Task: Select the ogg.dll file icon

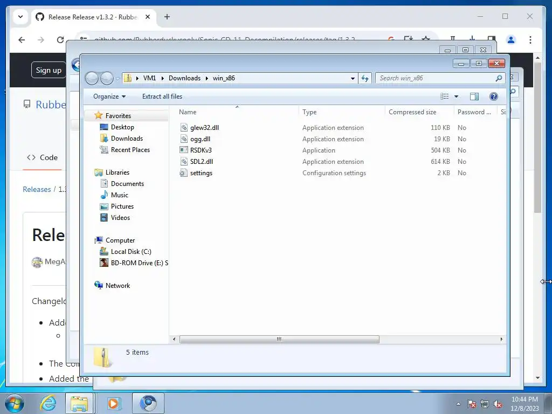Action: 184,139
